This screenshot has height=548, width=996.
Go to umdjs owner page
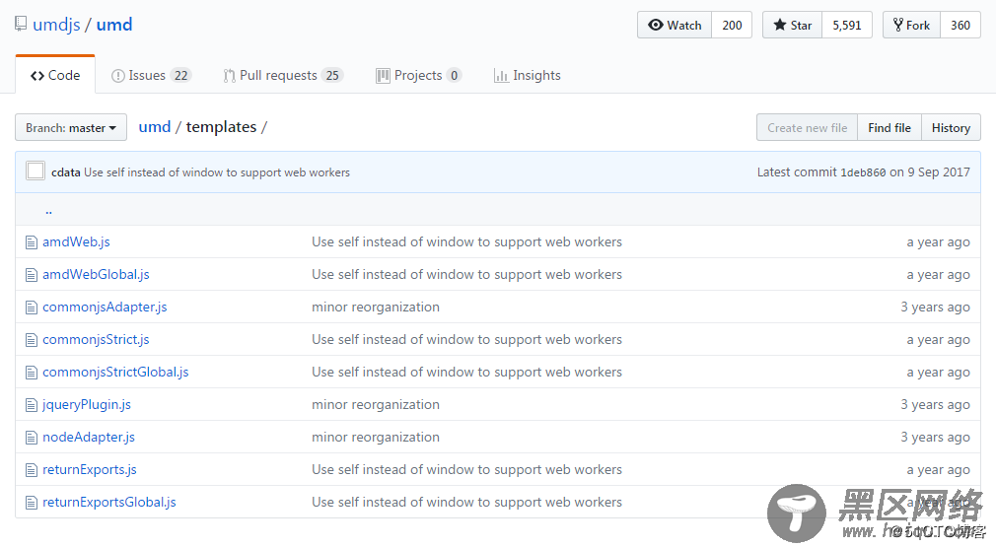tap(56, 25)
